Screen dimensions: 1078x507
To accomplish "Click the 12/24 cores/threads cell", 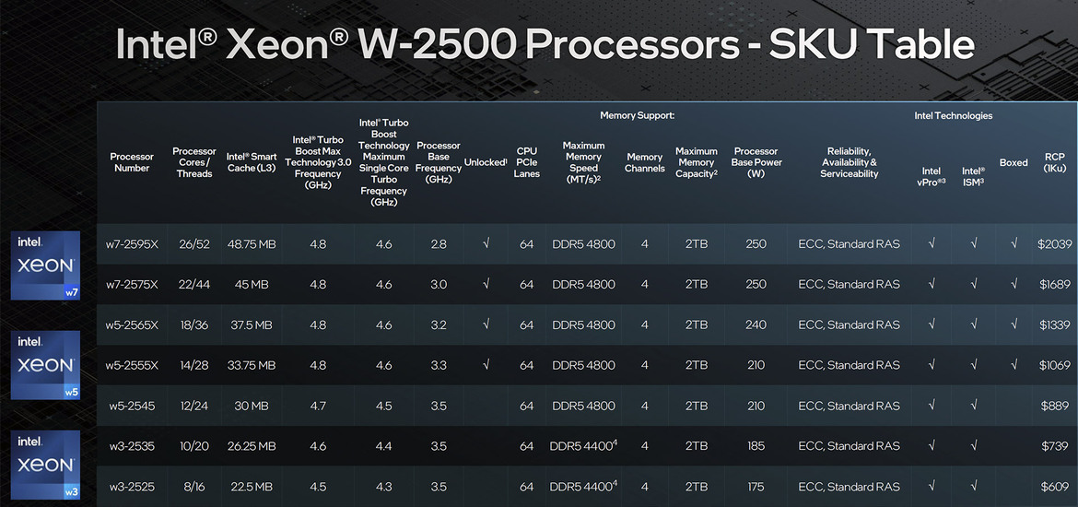I will 193,407.
